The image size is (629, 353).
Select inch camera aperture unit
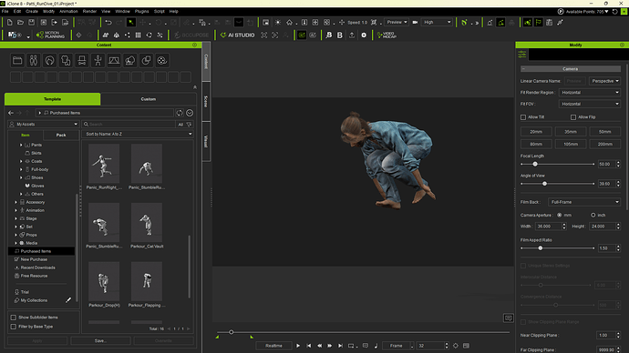point(593,216)
